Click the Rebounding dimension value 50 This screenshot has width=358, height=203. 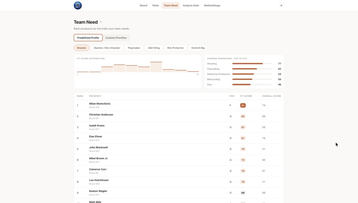279,79
